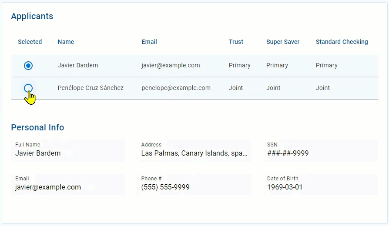This screenshot has width=389, height=226.
Task: Sort by the Email column header
Action: tap(149, 42)
